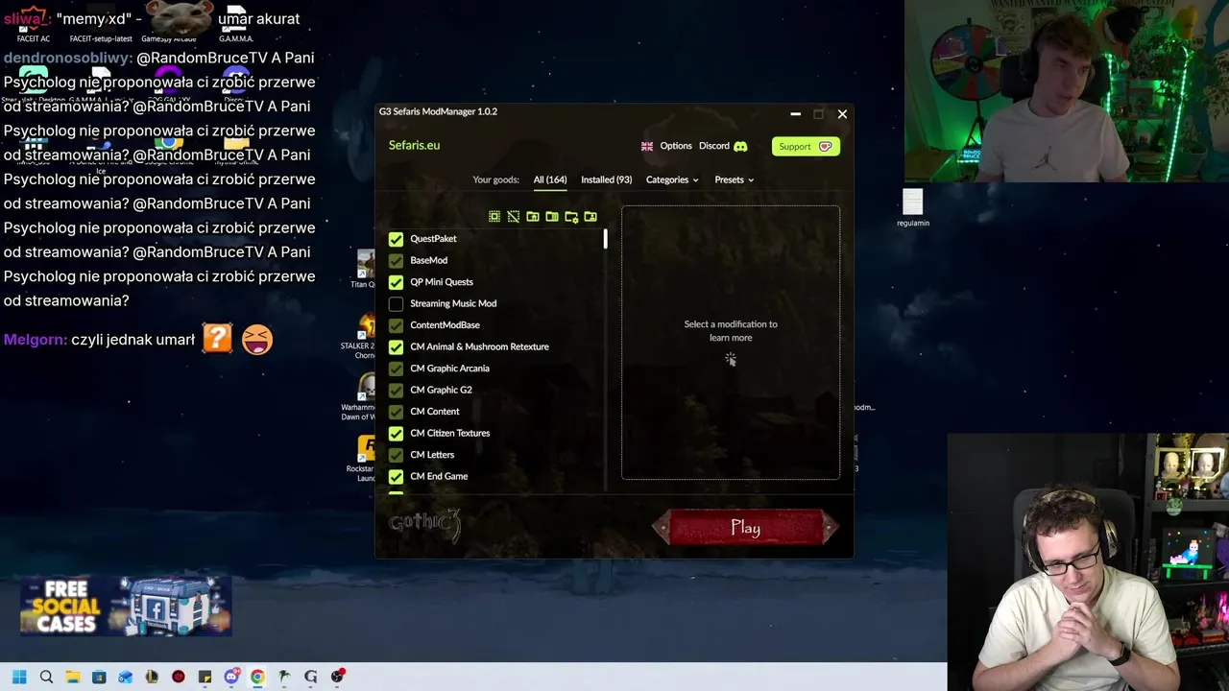Open the Sefaris.eu link
1229x691 pixels.
414,145
